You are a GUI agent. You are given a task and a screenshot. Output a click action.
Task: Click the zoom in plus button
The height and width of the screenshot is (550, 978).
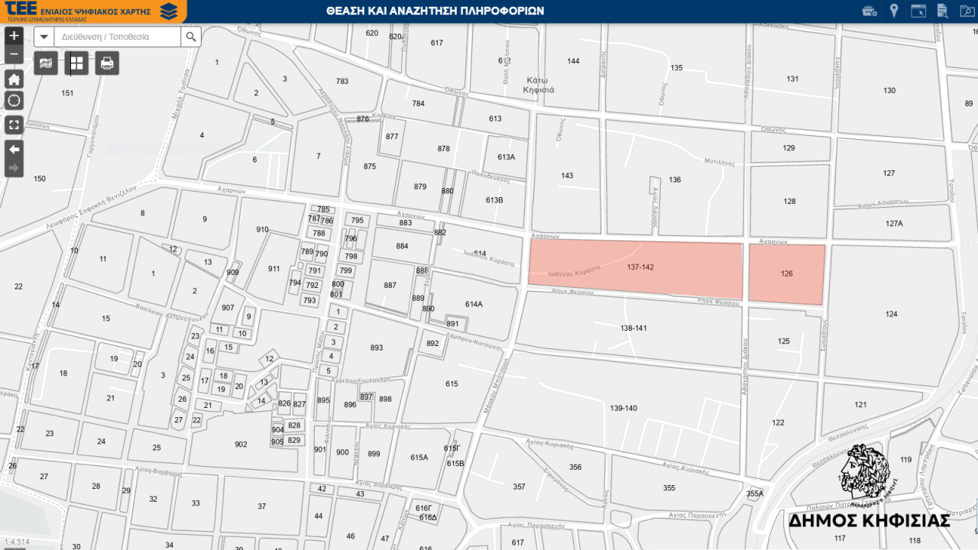pos(13,35)
